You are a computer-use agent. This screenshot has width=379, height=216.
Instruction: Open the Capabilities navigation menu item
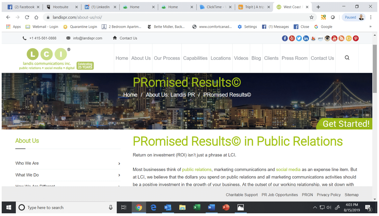195,58
